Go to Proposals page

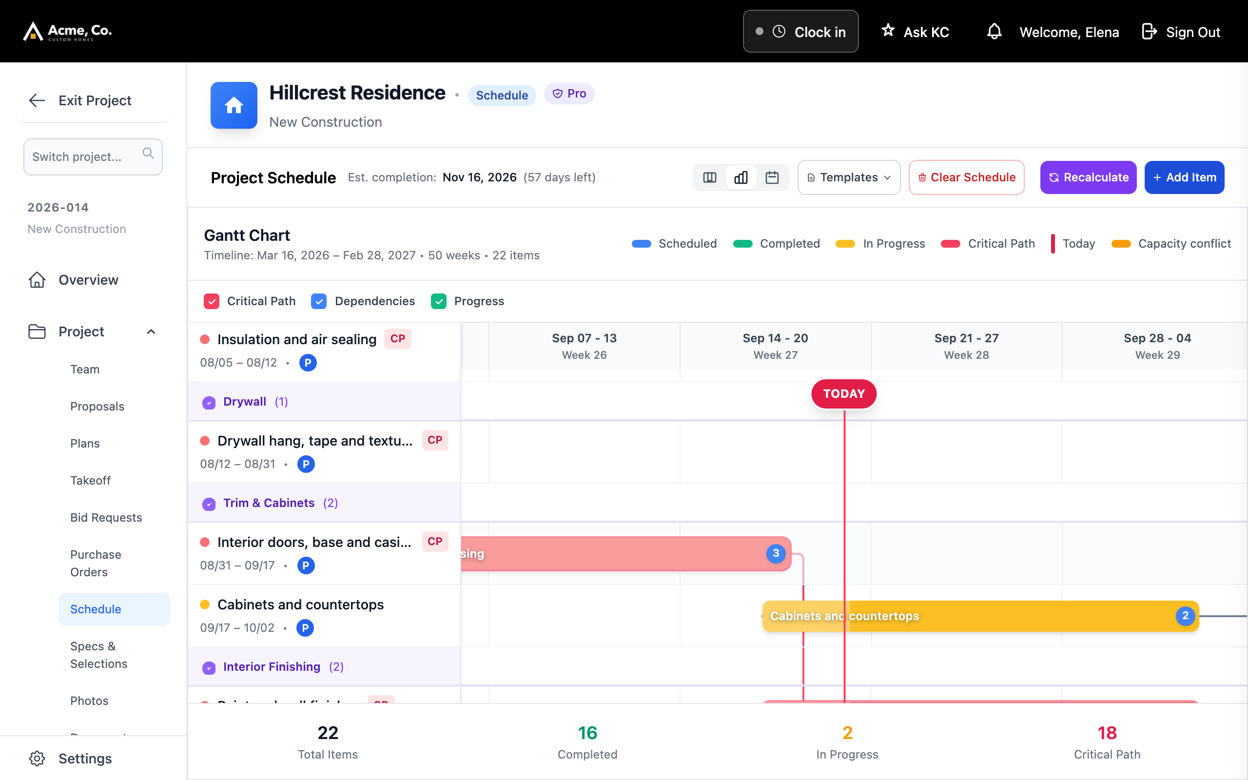click(x=97, y=407)
